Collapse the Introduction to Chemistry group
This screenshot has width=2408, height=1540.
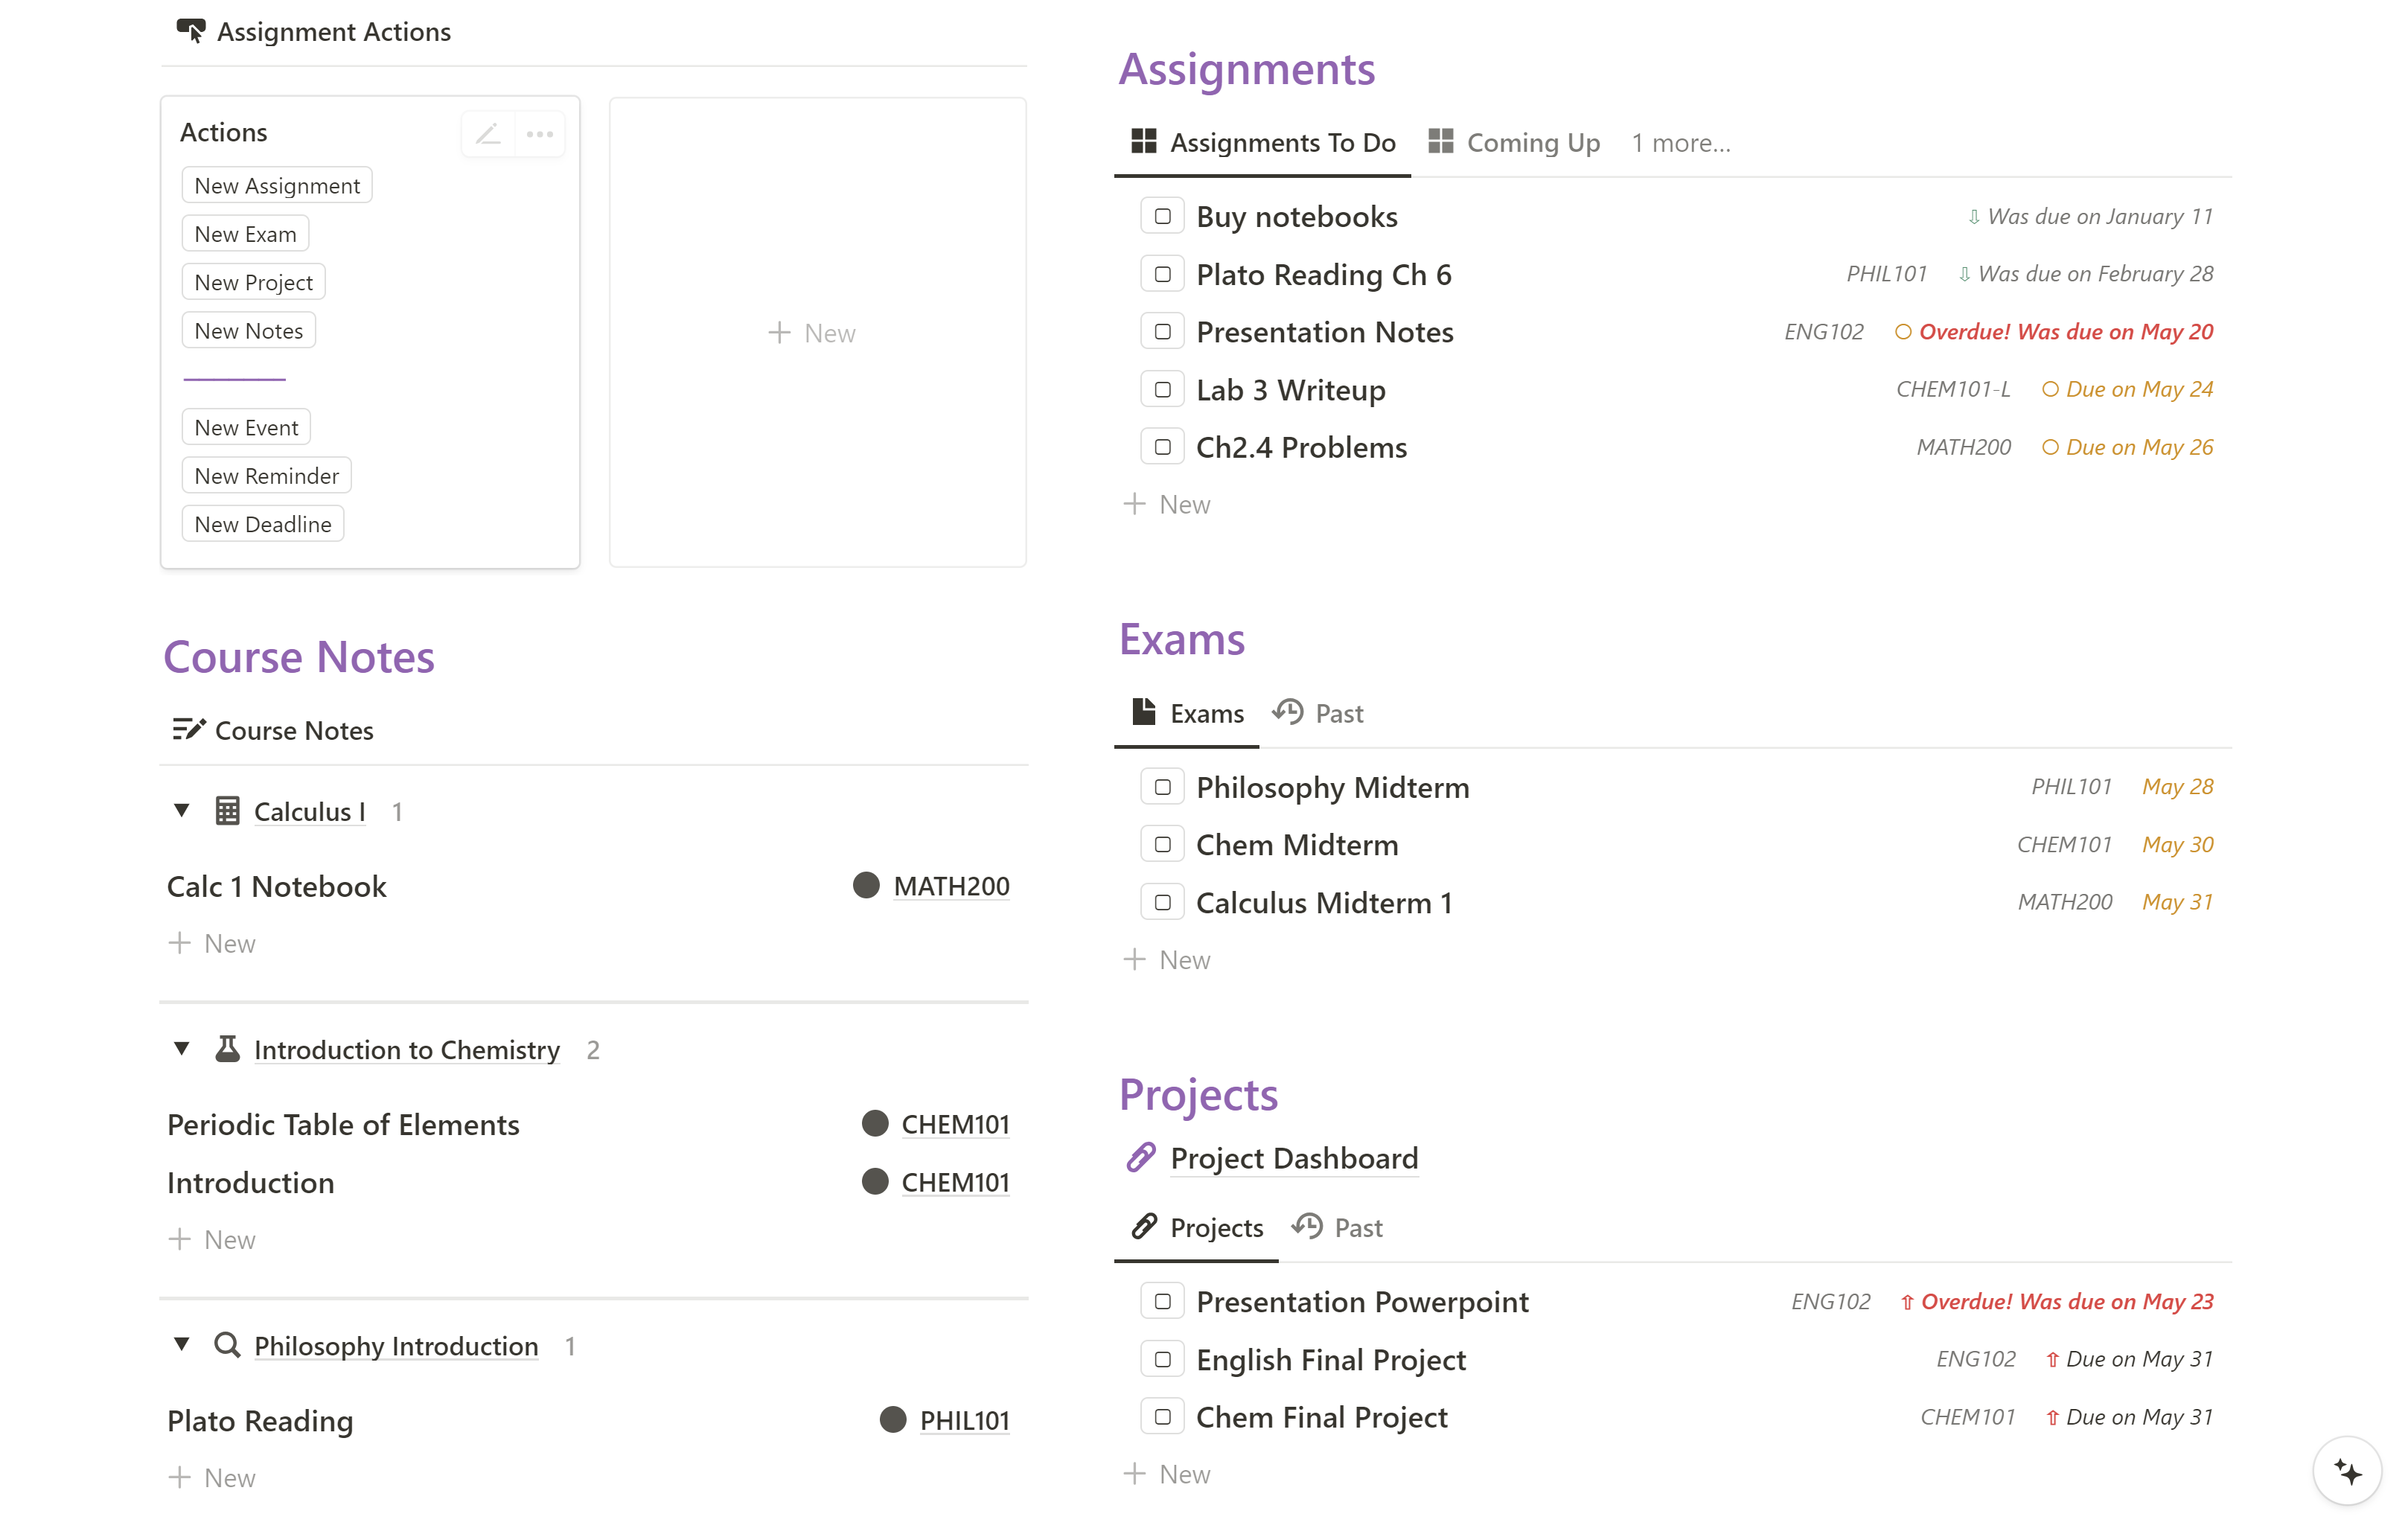[181, 1049]
